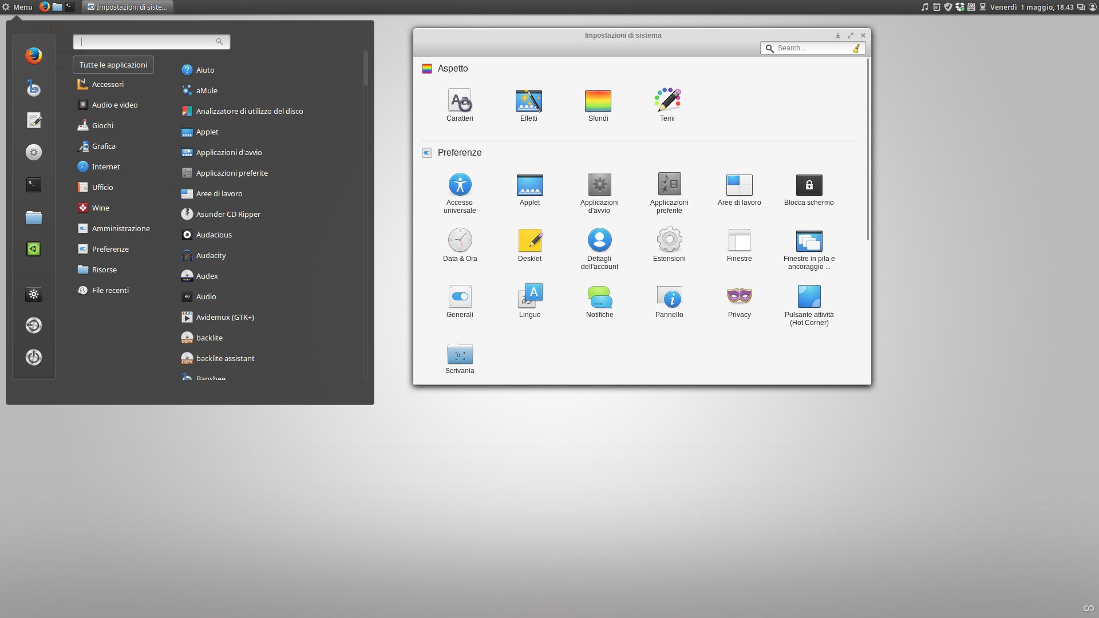Open text editor from menu favorites sidebar
This screenshot has width=1099, height=618.
(x=34, y=120)
